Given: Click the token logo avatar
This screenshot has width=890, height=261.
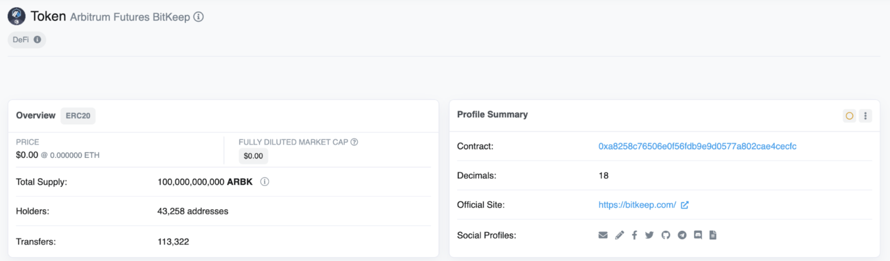Looking at the screenshot, I should coord(16,16).
